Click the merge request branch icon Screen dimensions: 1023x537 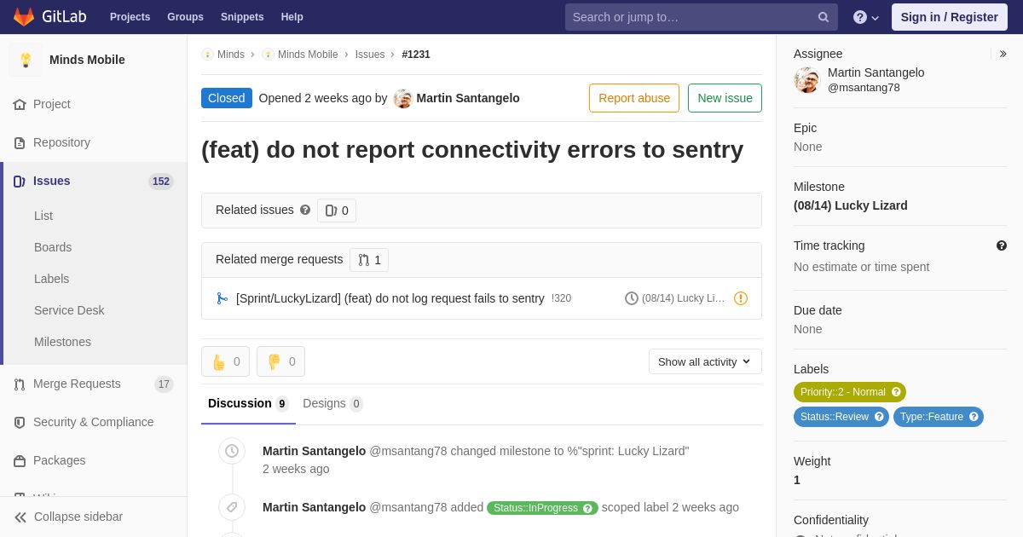coord(223,298)
